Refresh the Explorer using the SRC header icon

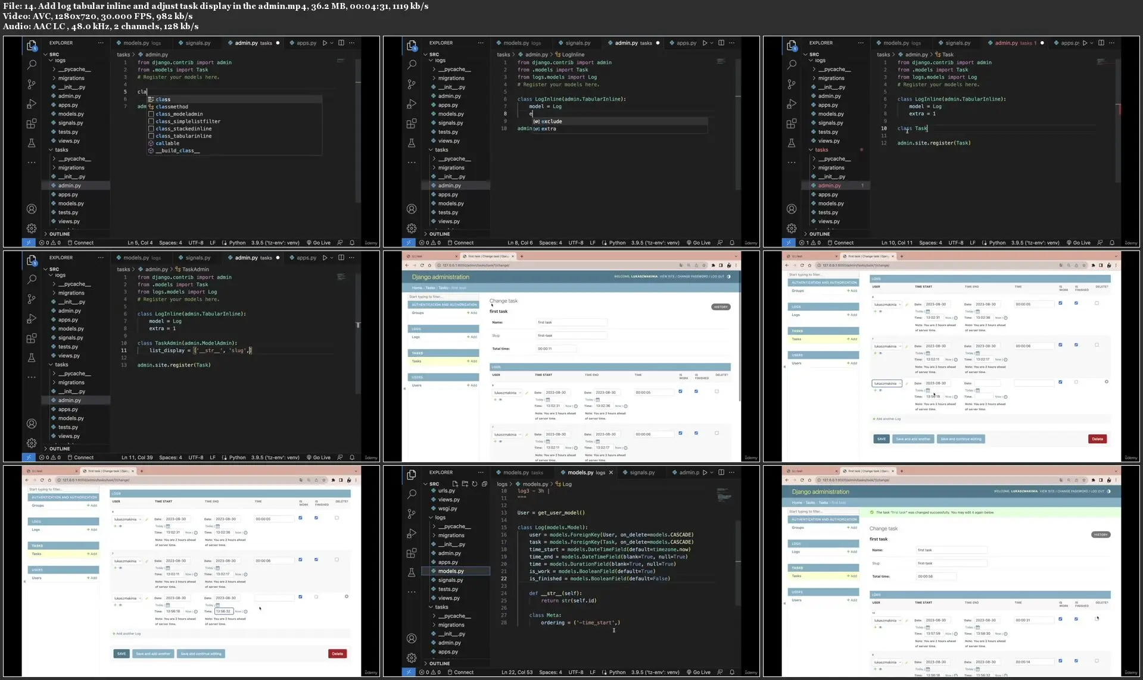475,484
